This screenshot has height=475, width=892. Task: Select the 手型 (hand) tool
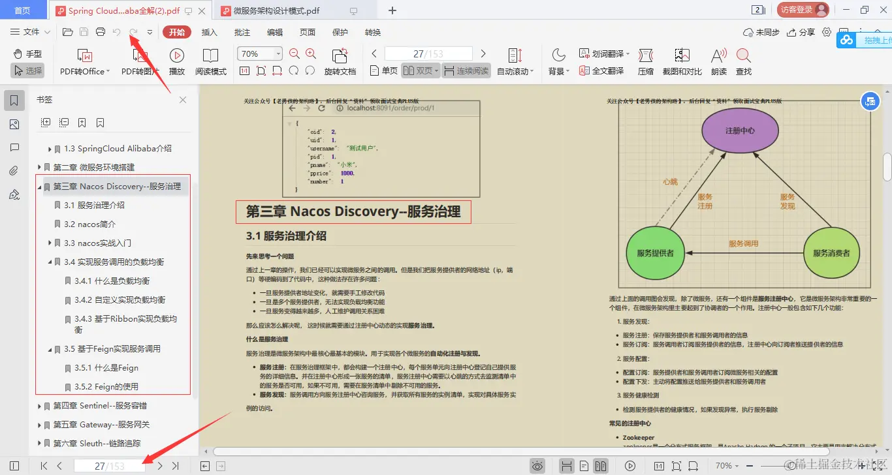(27, 54)
